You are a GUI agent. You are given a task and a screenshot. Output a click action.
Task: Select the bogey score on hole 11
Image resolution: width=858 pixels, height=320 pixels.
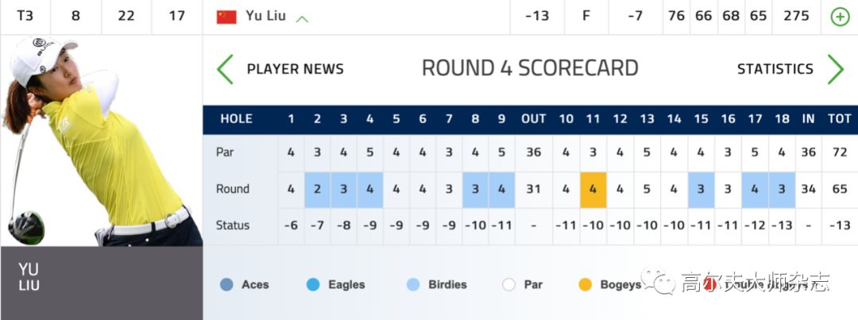coord(593,190)
